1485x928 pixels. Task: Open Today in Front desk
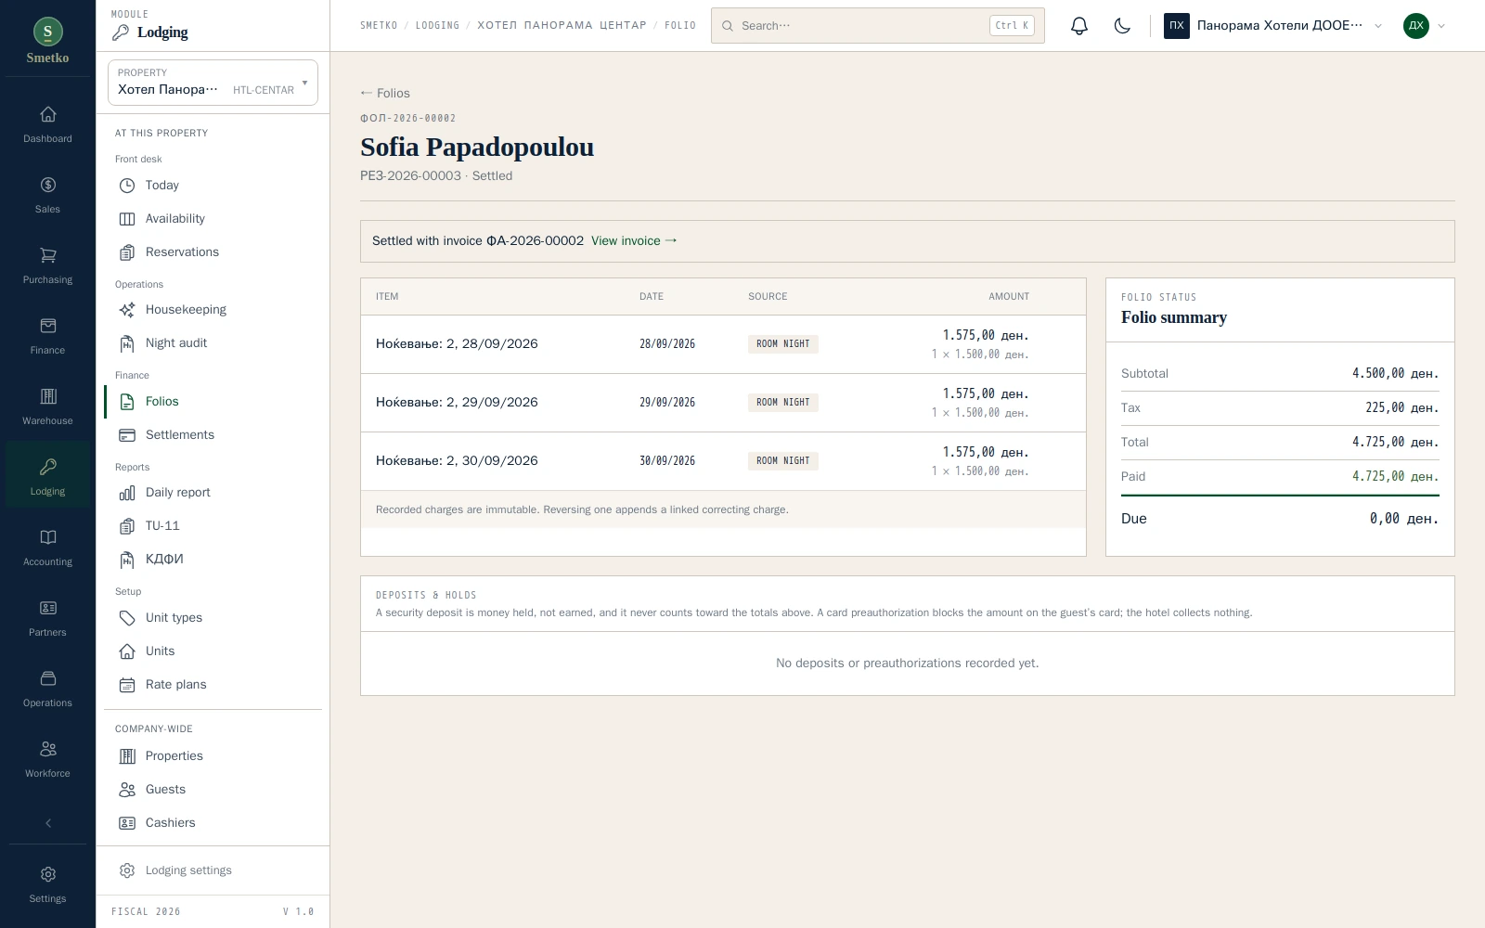(x=213, y=186)
